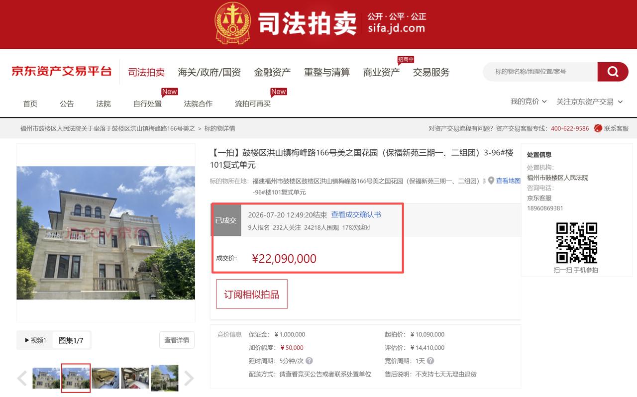The height and width of the screenshot is (397, 637).
Task: Show previous thumbnails with left arrow
Action: click(22, 379)
